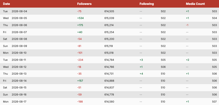Click the +4 following change value

click(141, 74)
